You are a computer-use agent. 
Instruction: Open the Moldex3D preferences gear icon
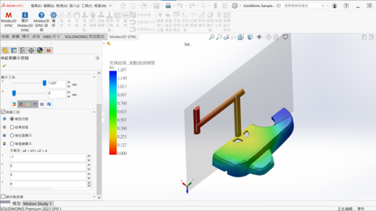click(53, 19)
